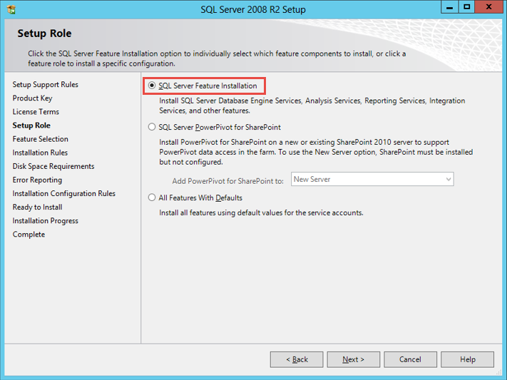Click the SQL Server Setup title bar icon
This screenshot has height=380, width=507.
coord(9,9)
